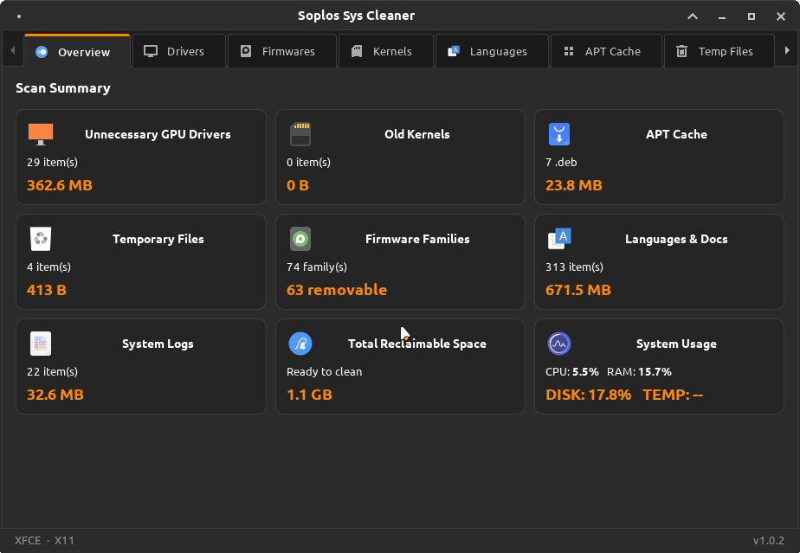Click the Scan Summary heading
Image resolution: width=800 pixels, height=553 pixels.
(x=62, y=87)
